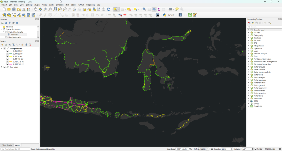Viewport: 282px width, 151px height.
Task: Open the Python console toolbar icon
Action: tap(164, 15)
